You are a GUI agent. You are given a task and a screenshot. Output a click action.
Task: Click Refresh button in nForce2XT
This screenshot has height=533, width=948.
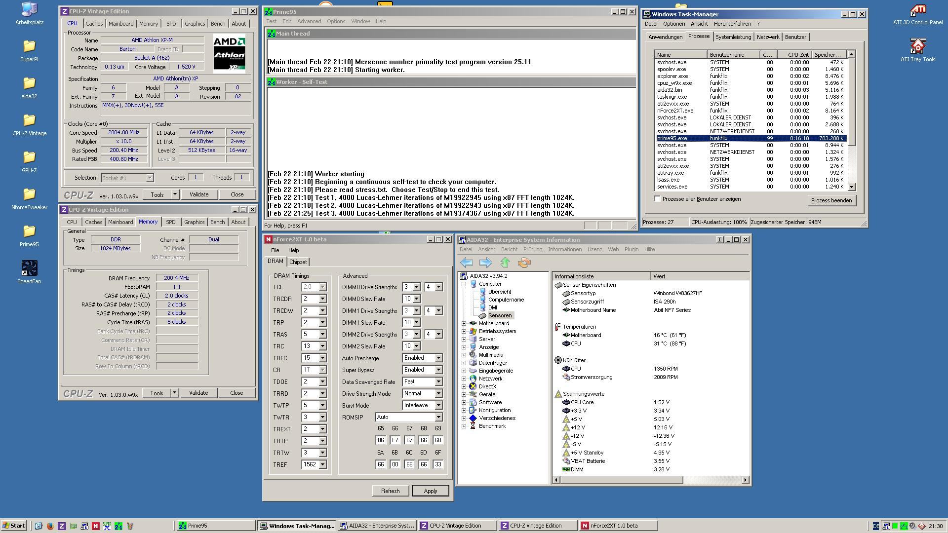point(390,491)
